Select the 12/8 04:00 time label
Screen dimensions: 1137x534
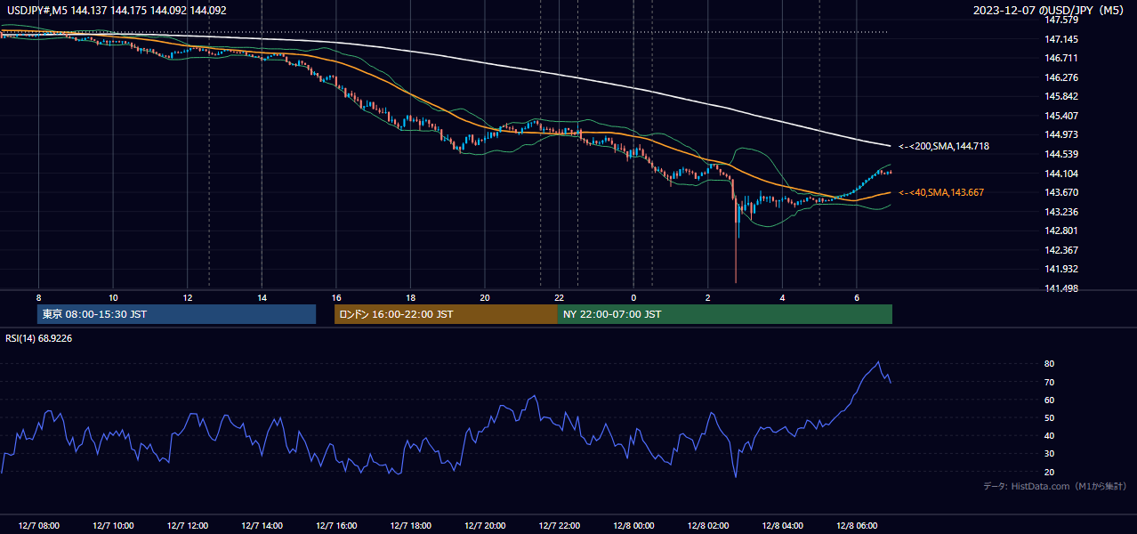point(782,526)
